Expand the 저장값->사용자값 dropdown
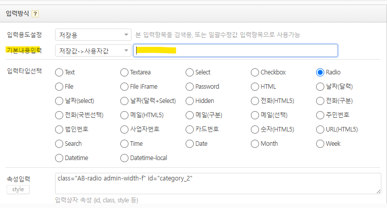 click(x=93, y=50)
